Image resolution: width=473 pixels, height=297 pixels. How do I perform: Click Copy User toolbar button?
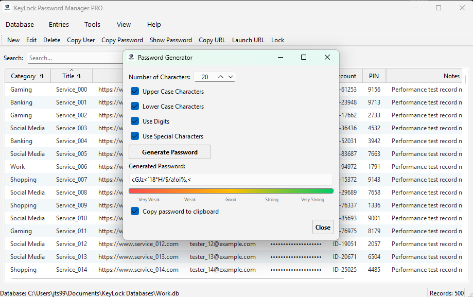point(81,40)
